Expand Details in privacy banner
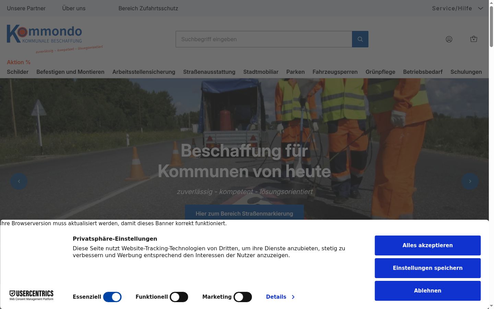 (280, 297)
